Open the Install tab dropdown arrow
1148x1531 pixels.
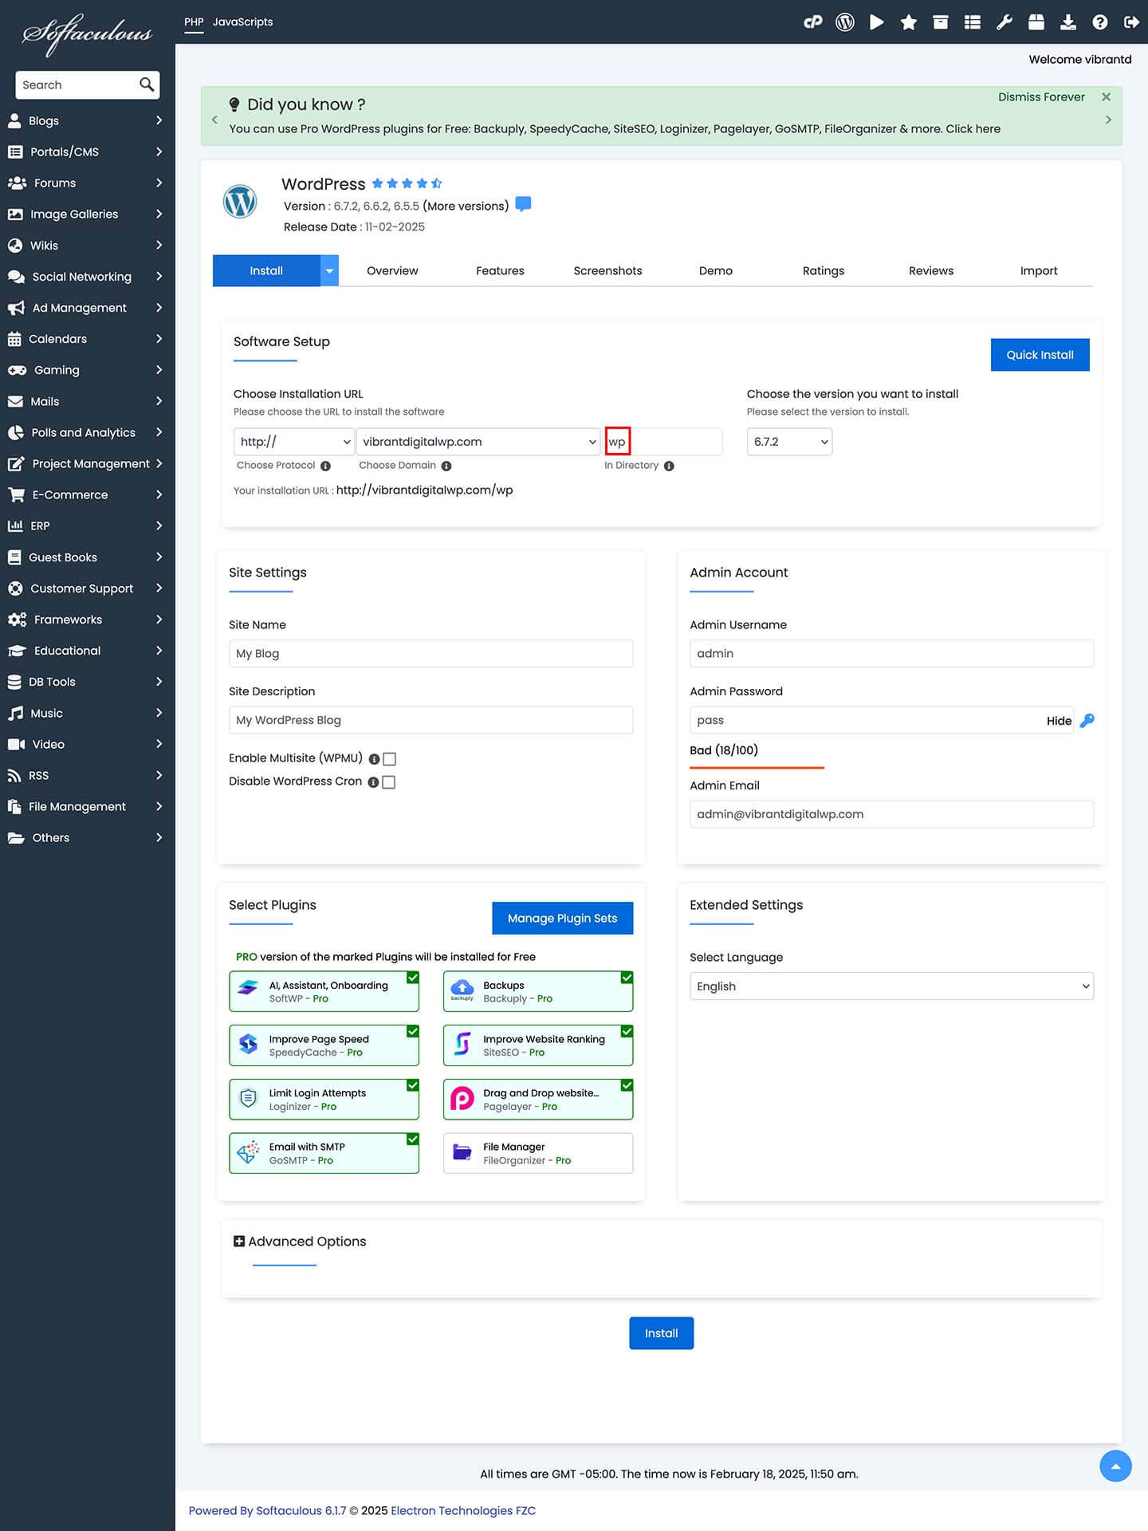pyautogui.click(x=329, y=271)
